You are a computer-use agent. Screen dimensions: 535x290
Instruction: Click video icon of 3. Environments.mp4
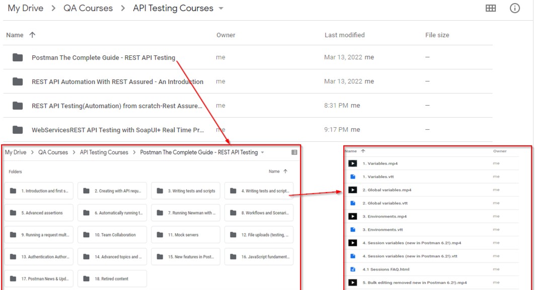click(x=352, y=217)
